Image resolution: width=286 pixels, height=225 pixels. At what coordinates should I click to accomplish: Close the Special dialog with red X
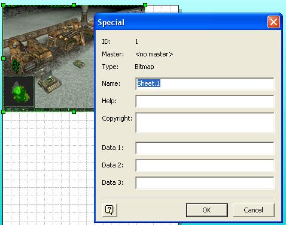click(273, 22)
